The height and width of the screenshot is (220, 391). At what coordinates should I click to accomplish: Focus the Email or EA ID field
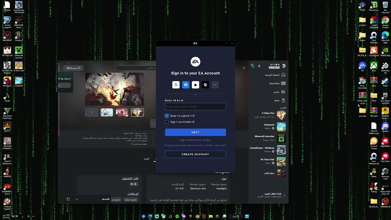[x=195, y=107]
